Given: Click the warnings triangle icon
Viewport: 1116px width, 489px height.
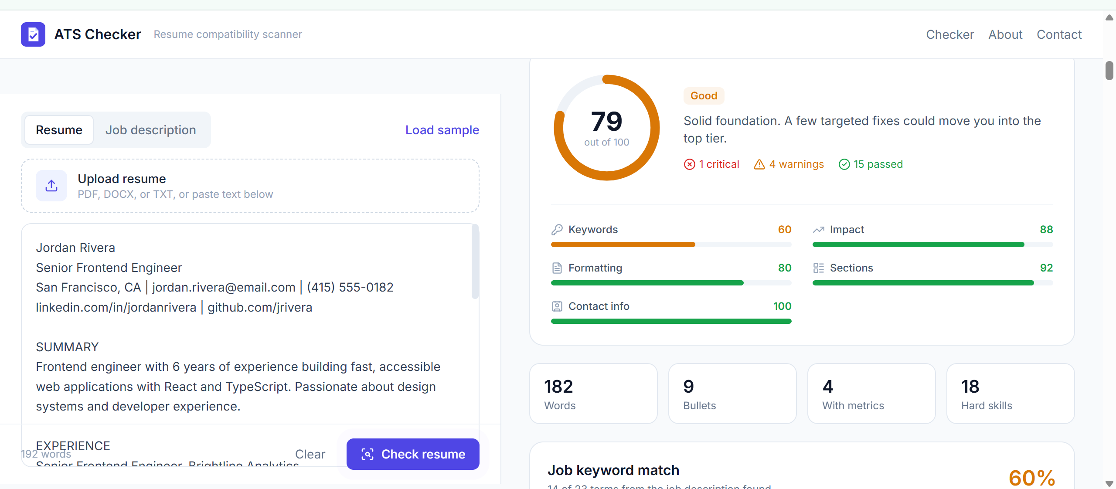Looking at the screenshot, I should (759, 164).
